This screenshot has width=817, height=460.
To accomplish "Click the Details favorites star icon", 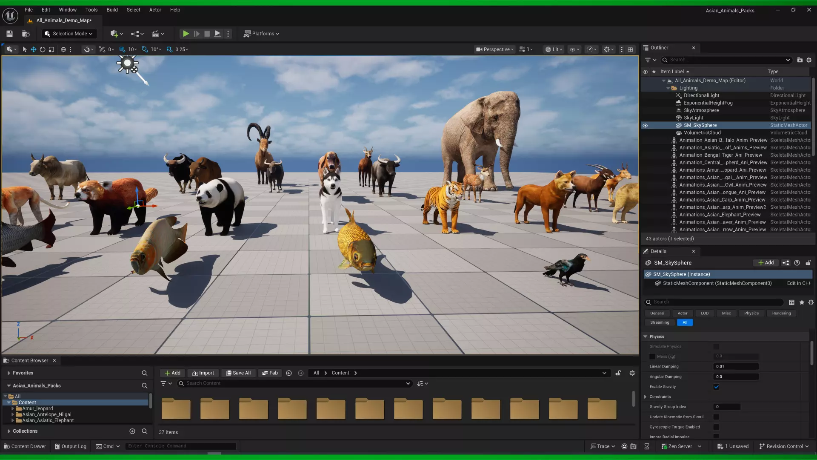I will point(802,302).
